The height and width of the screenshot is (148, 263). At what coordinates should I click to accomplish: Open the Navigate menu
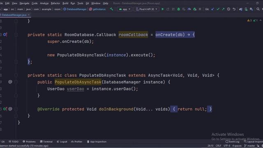point(24,3)
